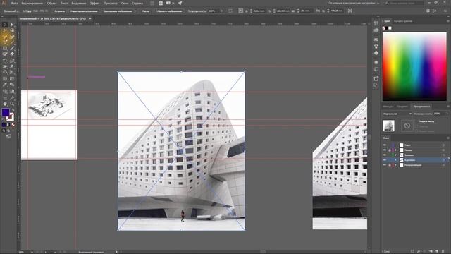Click the swap fill and stroke arrow
The height and width of the screenshot is (254, 451).
(13, 110)
